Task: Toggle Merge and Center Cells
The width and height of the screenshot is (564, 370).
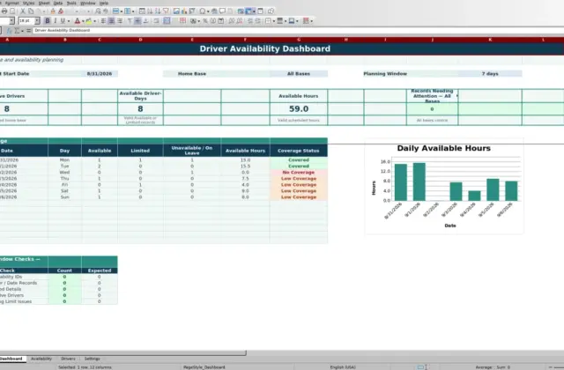Action: [x=167, y=21]
